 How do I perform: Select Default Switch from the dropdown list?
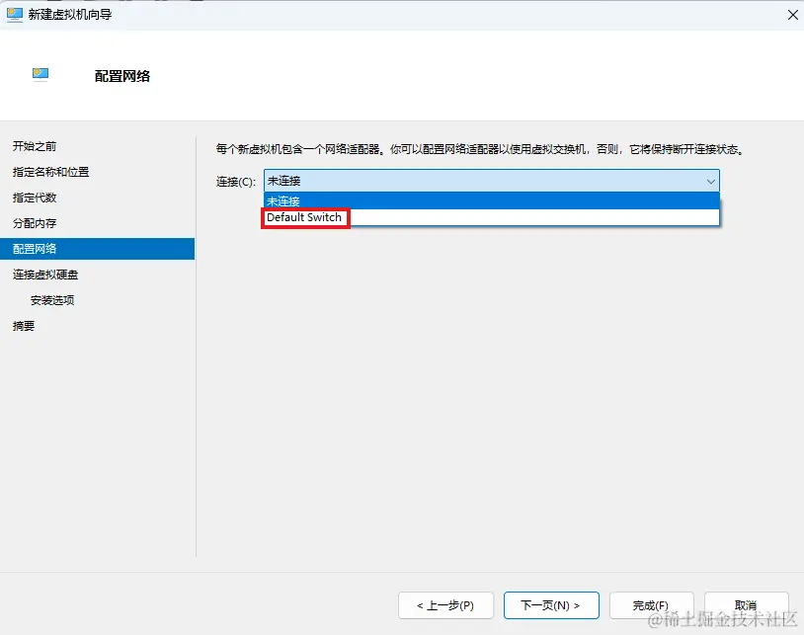pos(491,217)
